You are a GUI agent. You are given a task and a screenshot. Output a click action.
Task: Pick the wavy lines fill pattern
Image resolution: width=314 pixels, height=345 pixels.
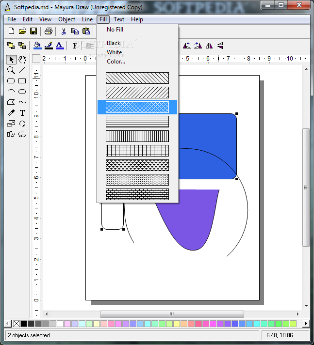point(137,180)
